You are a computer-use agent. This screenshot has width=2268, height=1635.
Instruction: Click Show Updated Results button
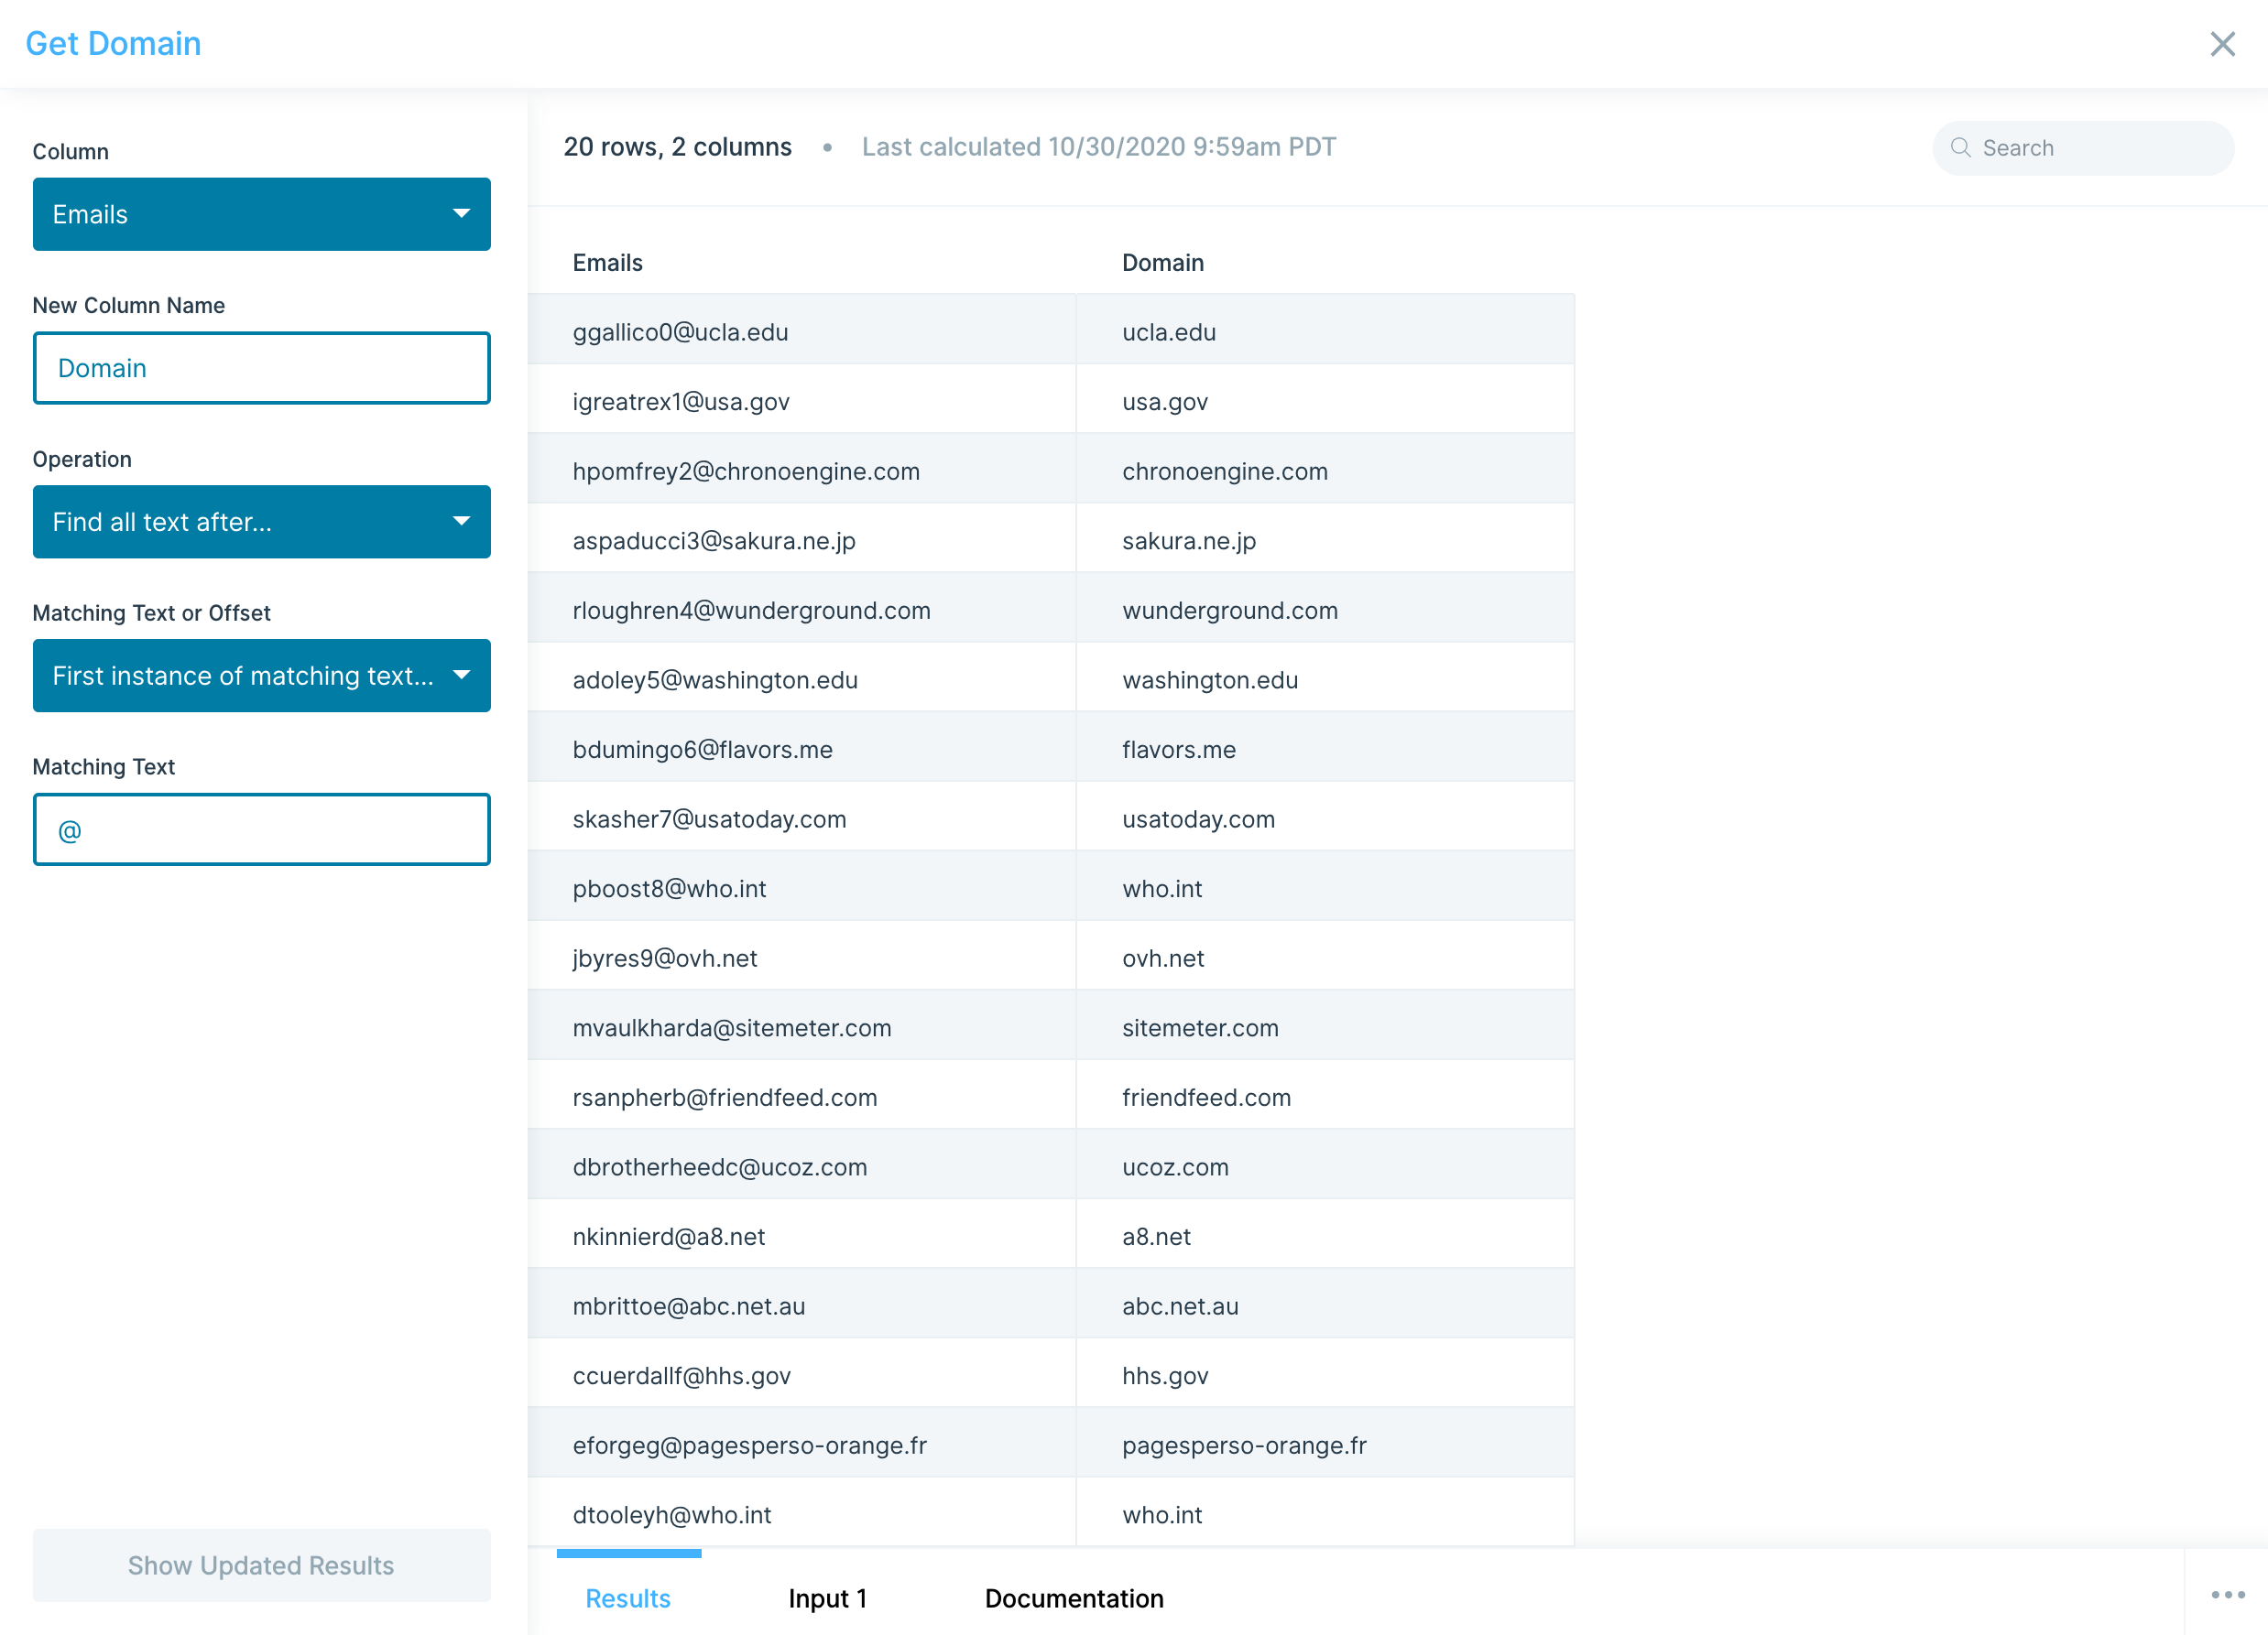pyautogui.click(x=262, y=1565)
